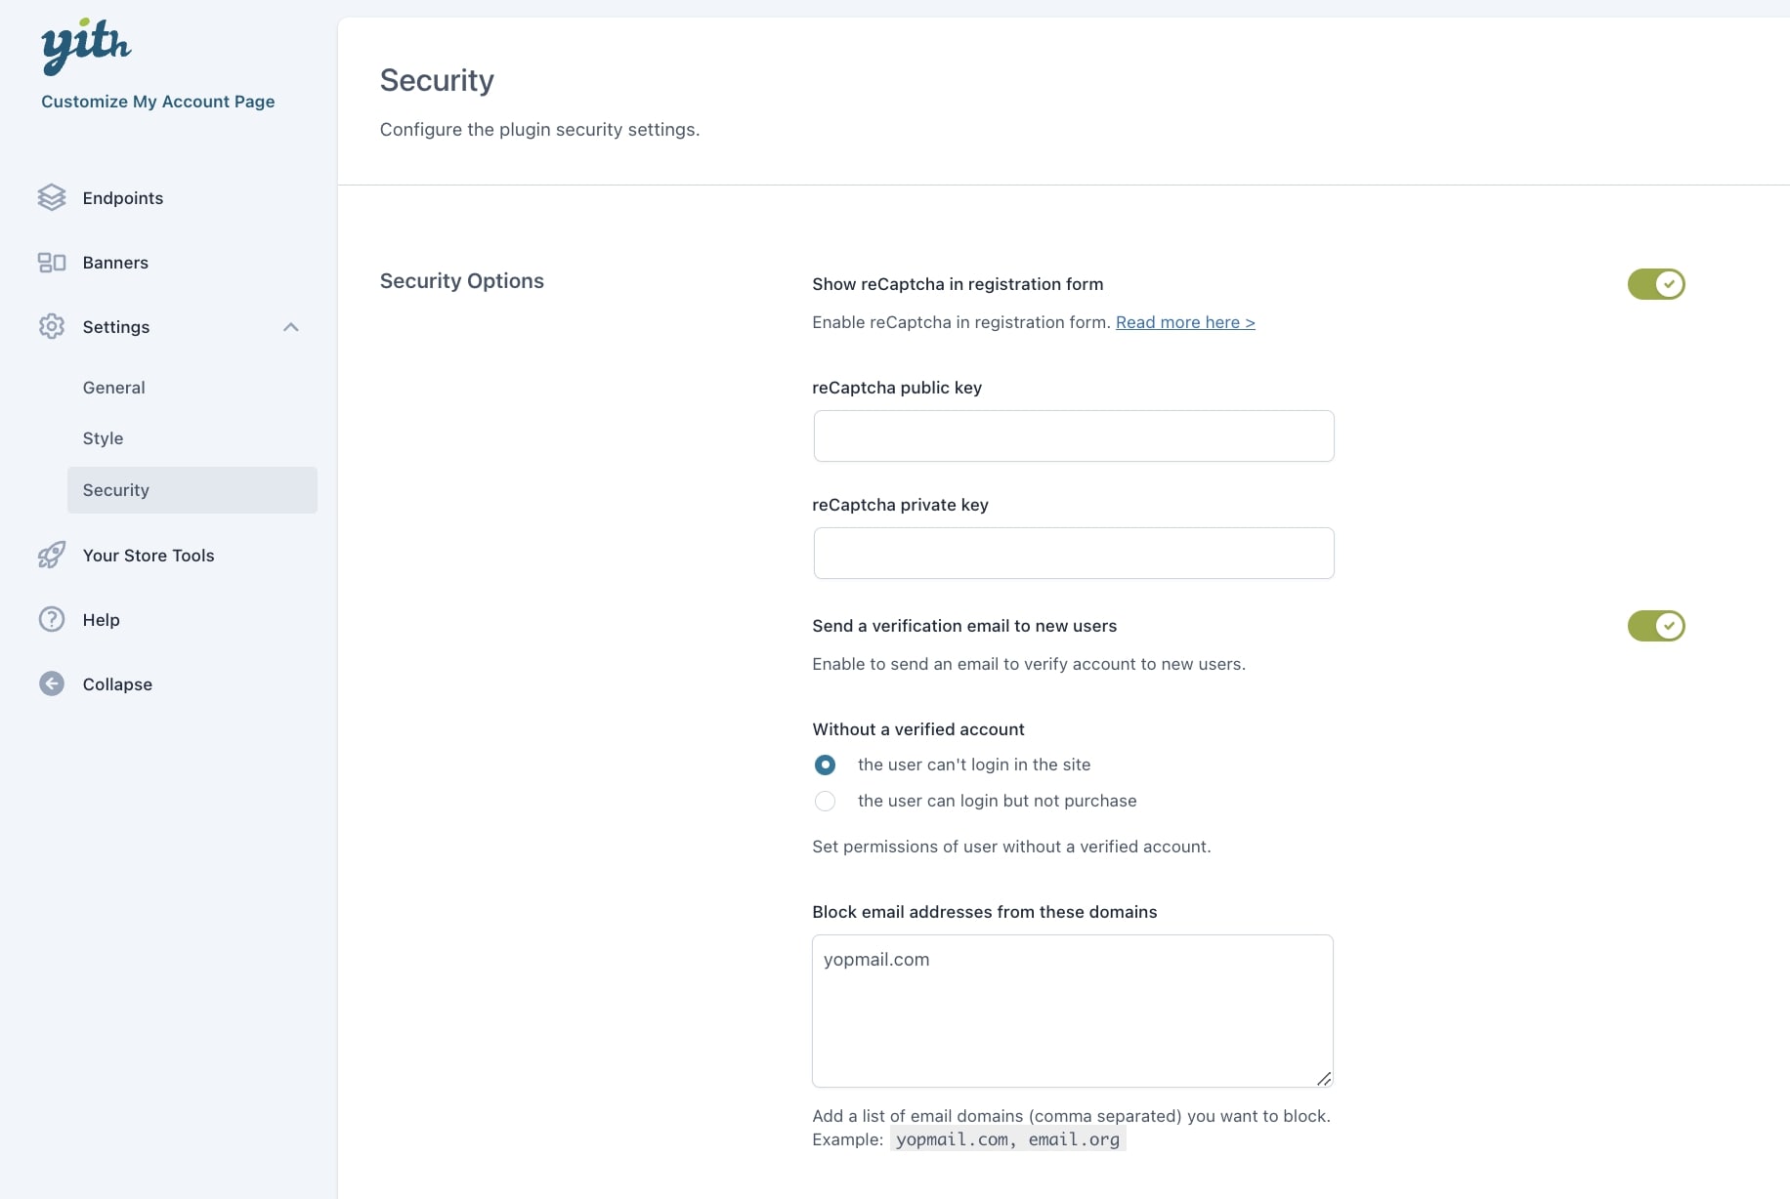
Task: Collapse the Settings submenu chevron
Action: [290, 327]
